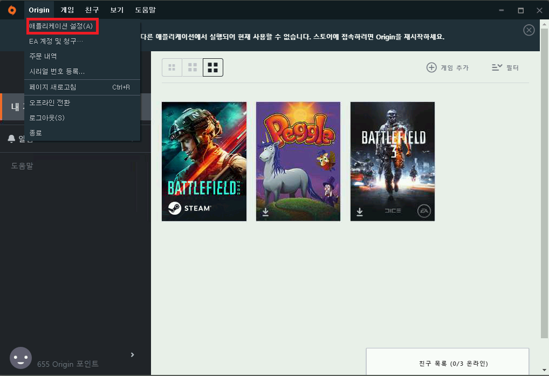Switch to large tile grid view
549x376 pixels.
click(x=213, y=67)
